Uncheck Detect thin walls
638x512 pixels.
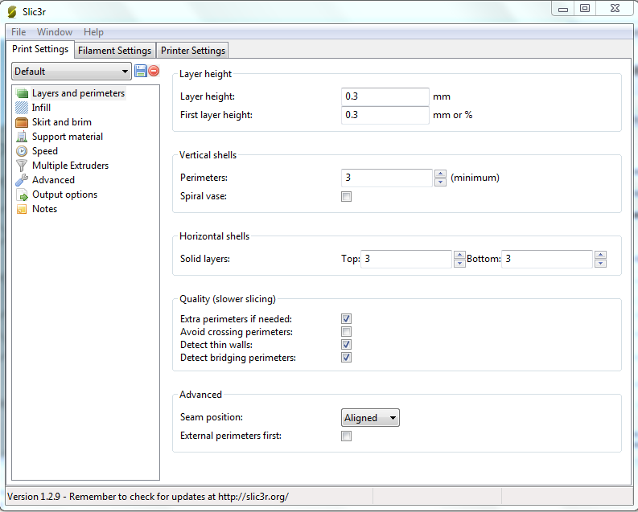(x=346, y=345)
